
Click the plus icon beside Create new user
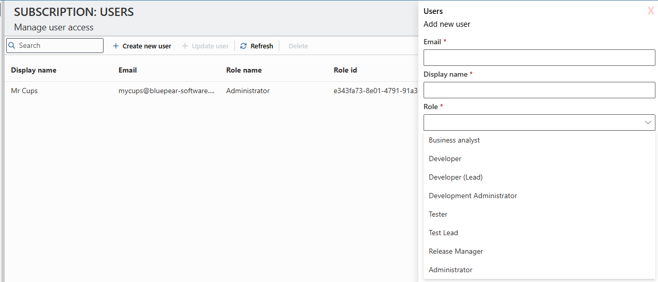(x=116, y=46)
